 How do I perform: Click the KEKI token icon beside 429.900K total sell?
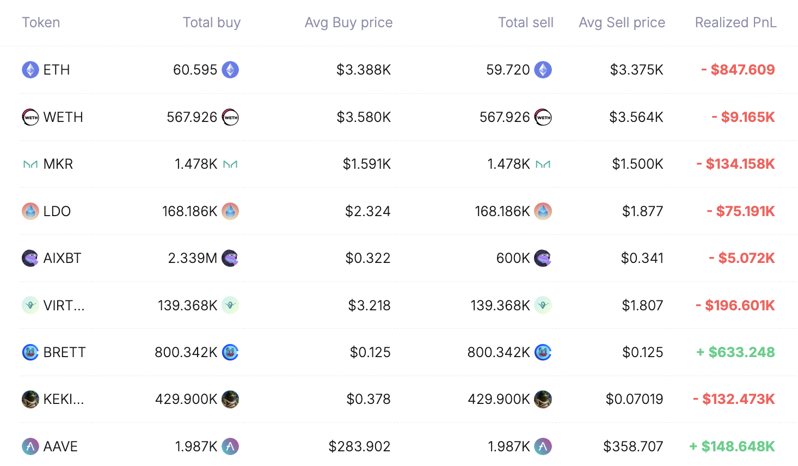[x=543, y=399]
